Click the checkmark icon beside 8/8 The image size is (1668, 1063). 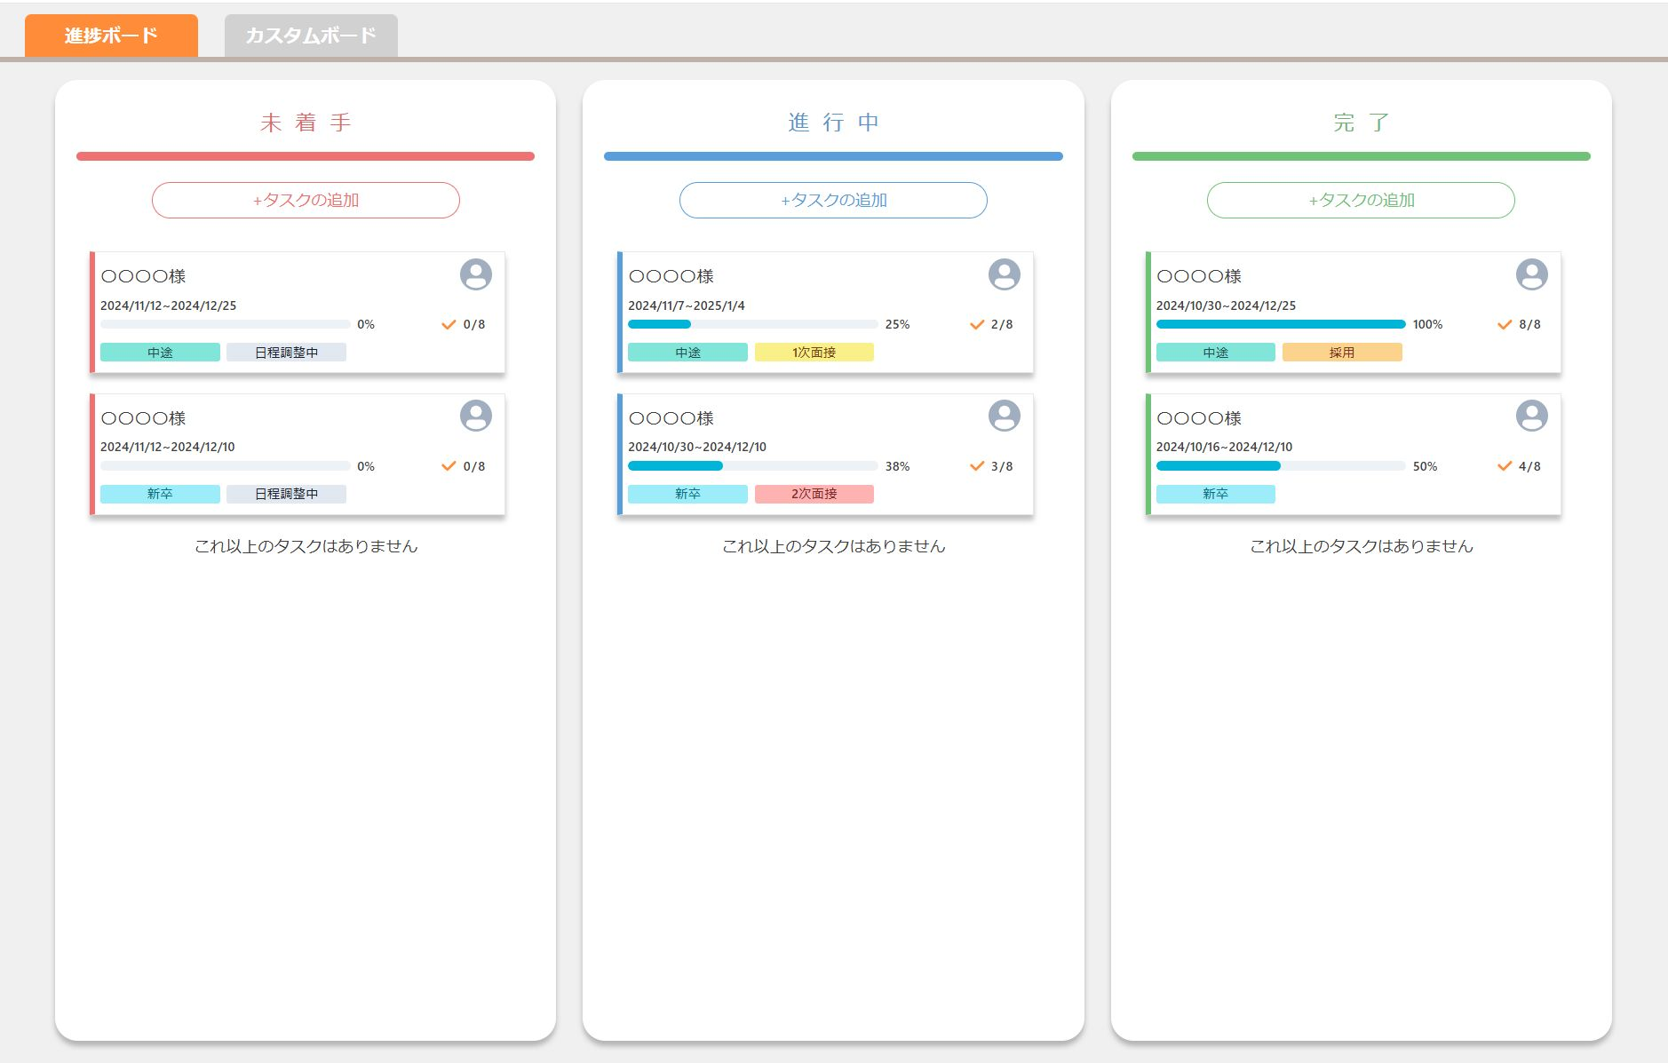click(1504, 325)
